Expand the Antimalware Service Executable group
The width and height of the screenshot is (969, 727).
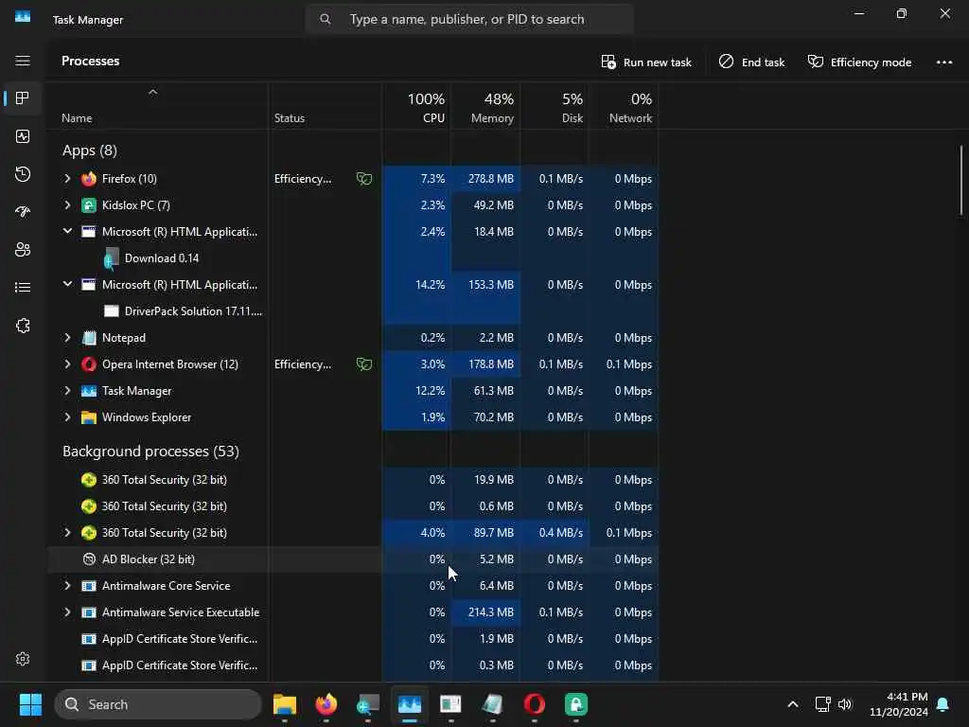coord(67,612)
